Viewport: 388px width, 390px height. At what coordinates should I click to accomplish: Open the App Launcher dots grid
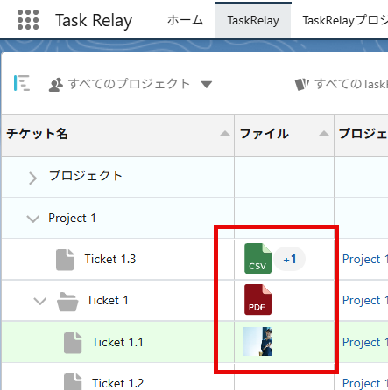[x=28, y=20]
